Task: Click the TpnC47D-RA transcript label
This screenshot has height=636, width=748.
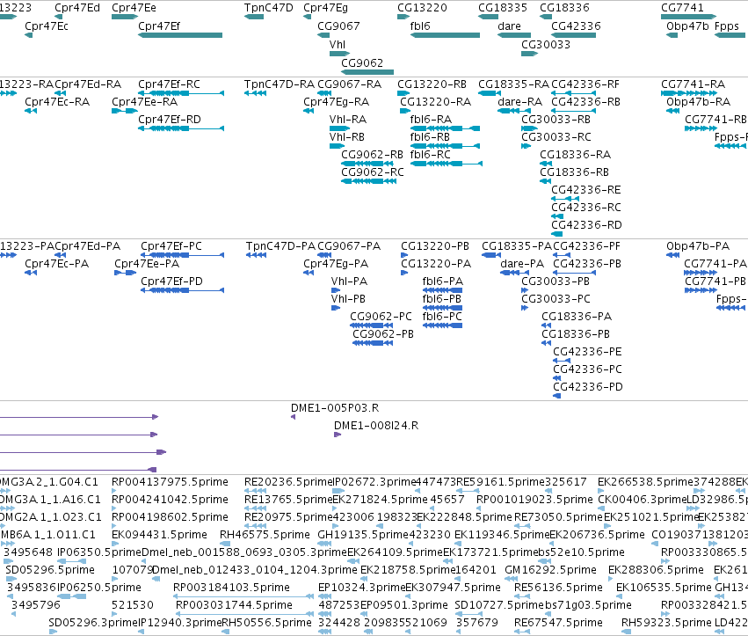Action: pos(280,84)
